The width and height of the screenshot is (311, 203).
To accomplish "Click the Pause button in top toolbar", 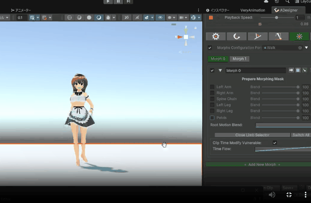I will [x=118, y=2].
